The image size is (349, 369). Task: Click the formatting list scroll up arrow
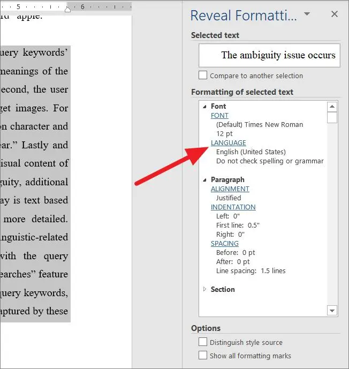332,107
